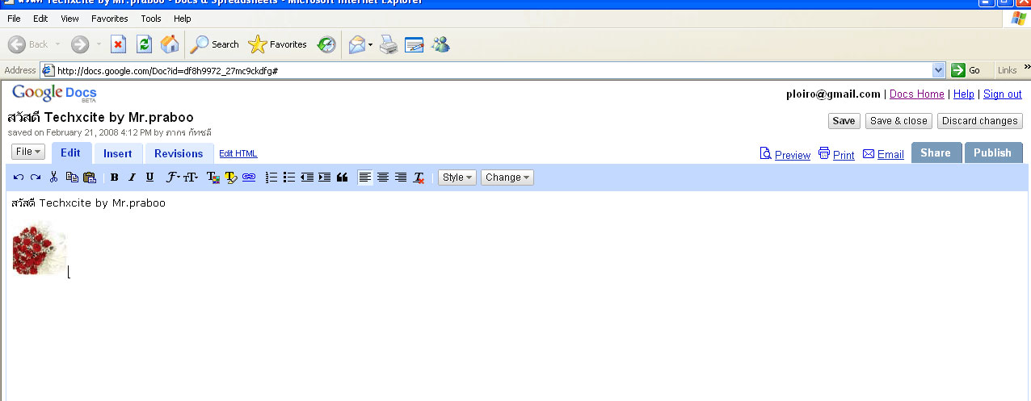
Task: Click the Favorites star toolbar button
Action: click(278, 44)
